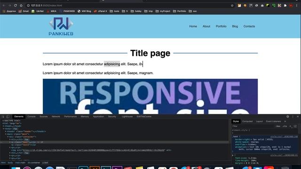The width and height of the screenshot is (301, 169).
Task: Go to the Home nav link
Action: click(193, 26)
